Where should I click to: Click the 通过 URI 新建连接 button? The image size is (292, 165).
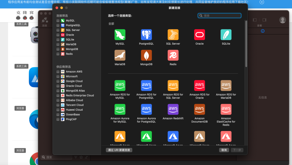119,150
